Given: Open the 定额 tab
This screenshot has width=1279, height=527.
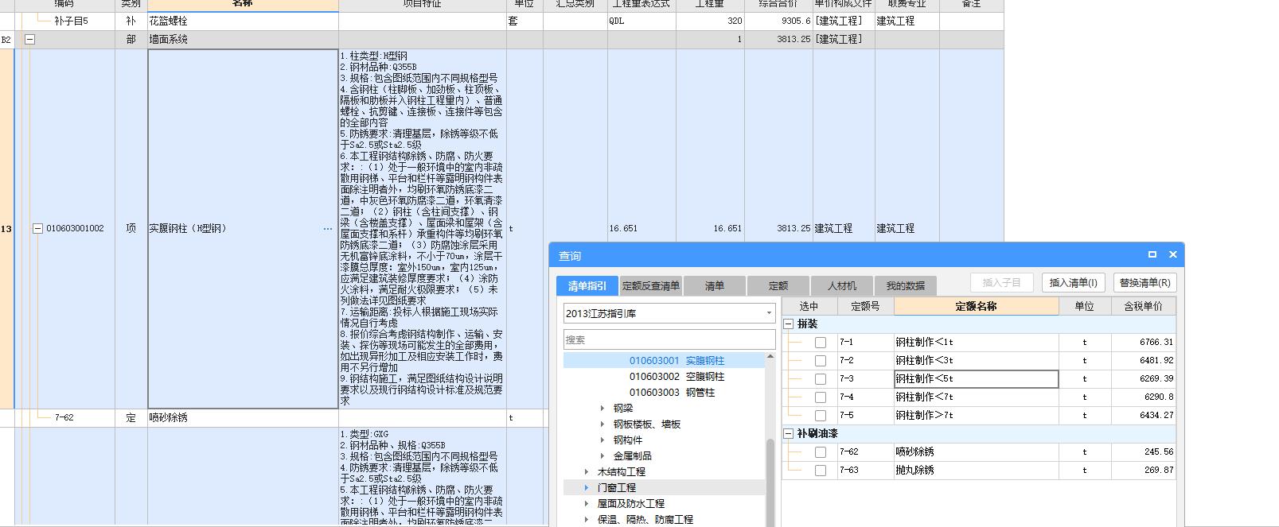Looking at the screenshot, I should tap(778, 286).
